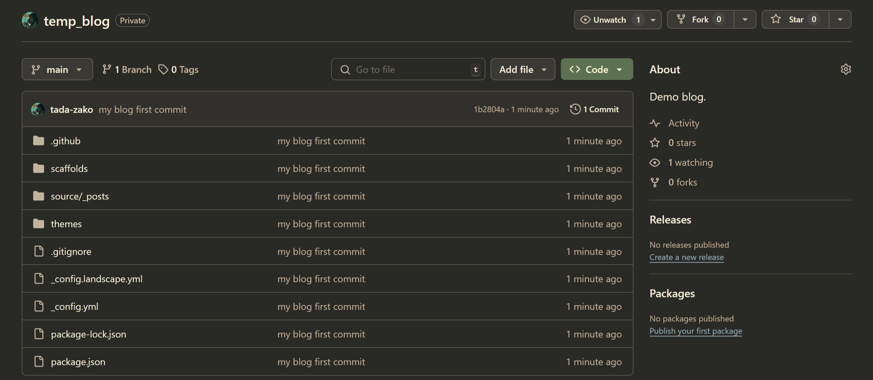The height and width of the screenshot is (380, 873).
Task: Click Publish your first package link
Action: click(x=696, y=331)
